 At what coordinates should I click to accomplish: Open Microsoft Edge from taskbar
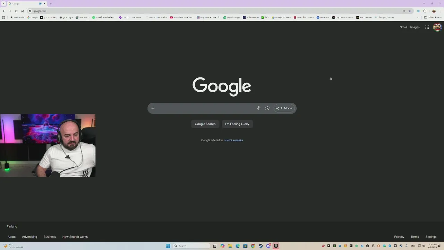click(x=238, y=246)
